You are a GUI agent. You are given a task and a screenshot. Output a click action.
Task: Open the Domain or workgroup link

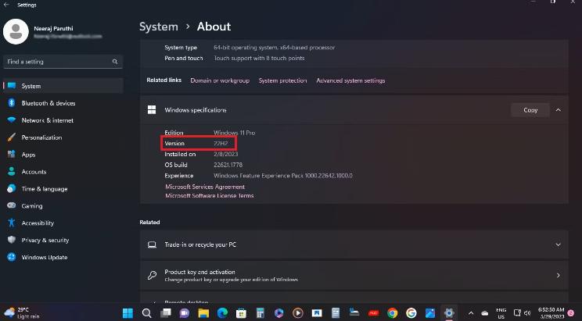[220, 80]
